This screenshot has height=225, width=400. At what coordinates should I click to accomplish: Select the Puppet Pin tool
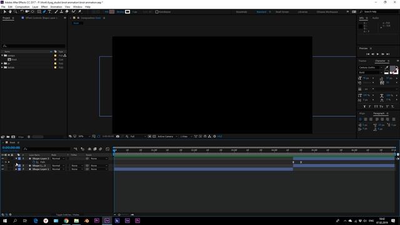(79, 12)
